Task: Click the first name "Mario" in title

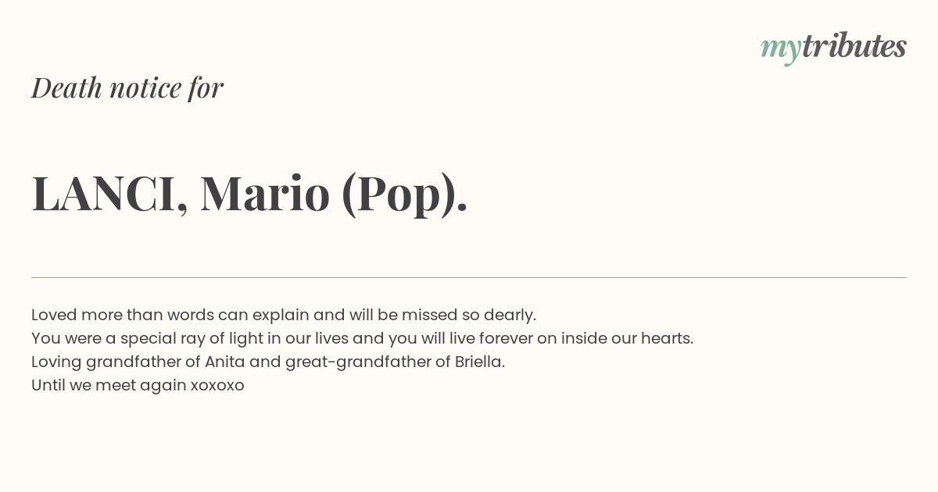Action: 265,194
